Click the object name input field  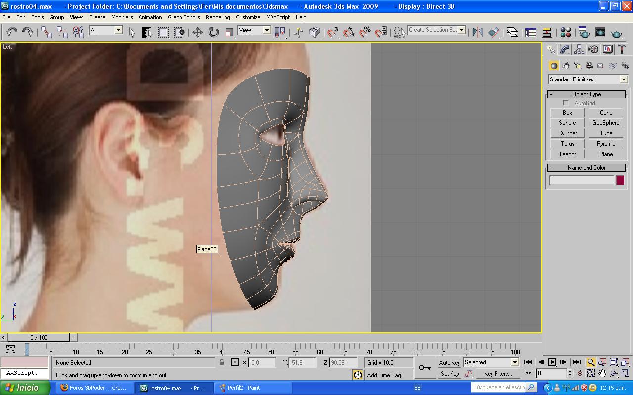[582, 180]
